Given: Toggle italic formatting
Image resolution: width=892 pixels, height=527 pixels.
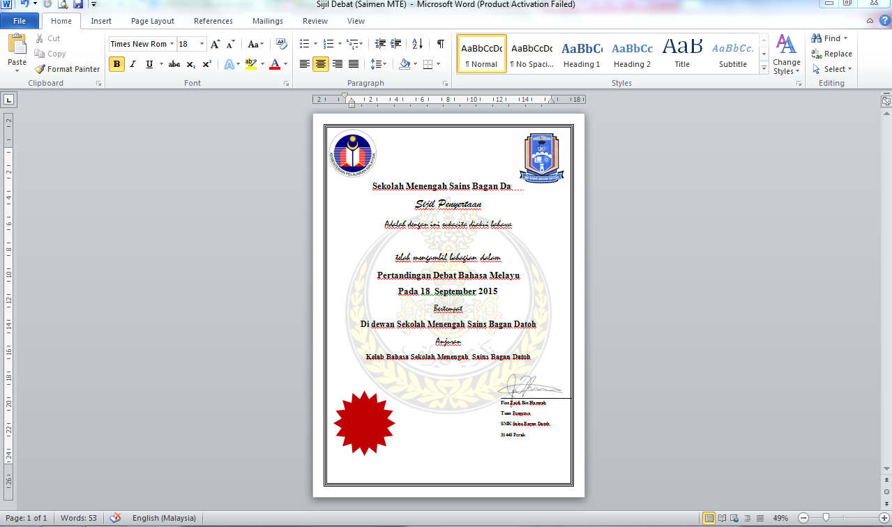Looking at the screenshot, I should pos(133,64).
